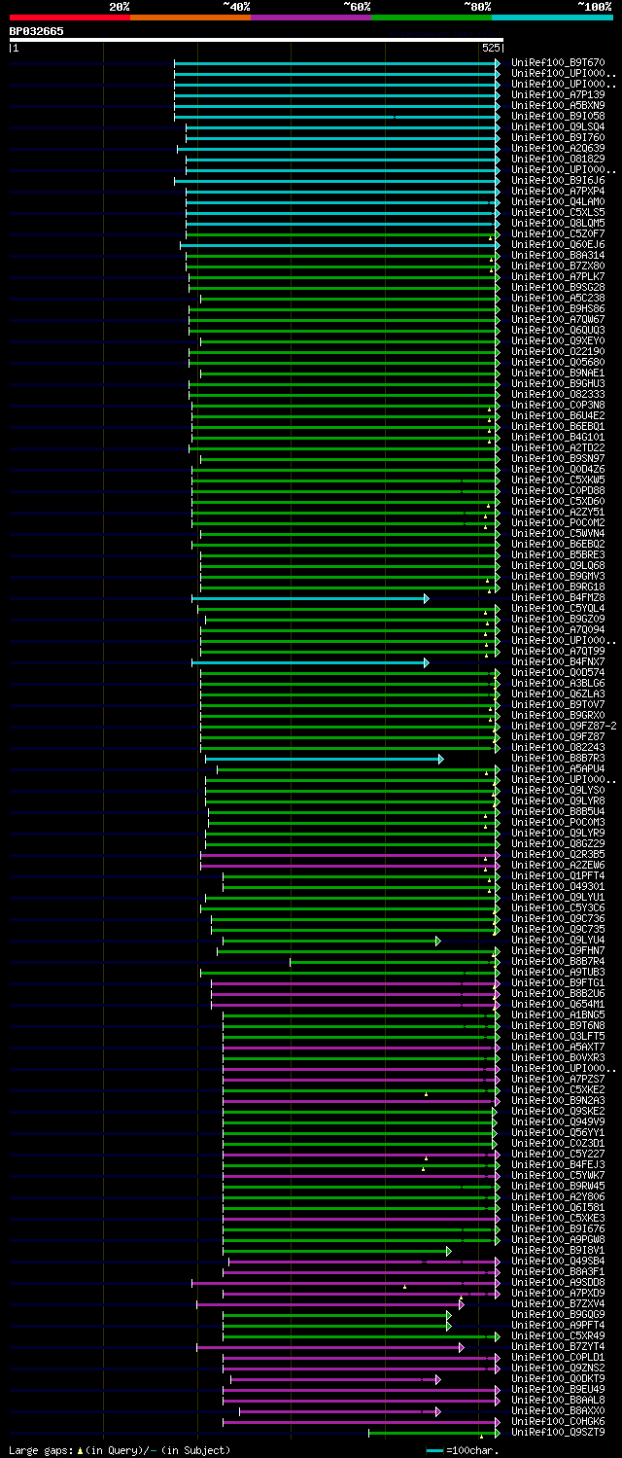Image resolution: width=622 pixels, height=1458 pixels.
Task: Open hit UniRef100_A5BXN9
Action: click(x=559, y=106)
